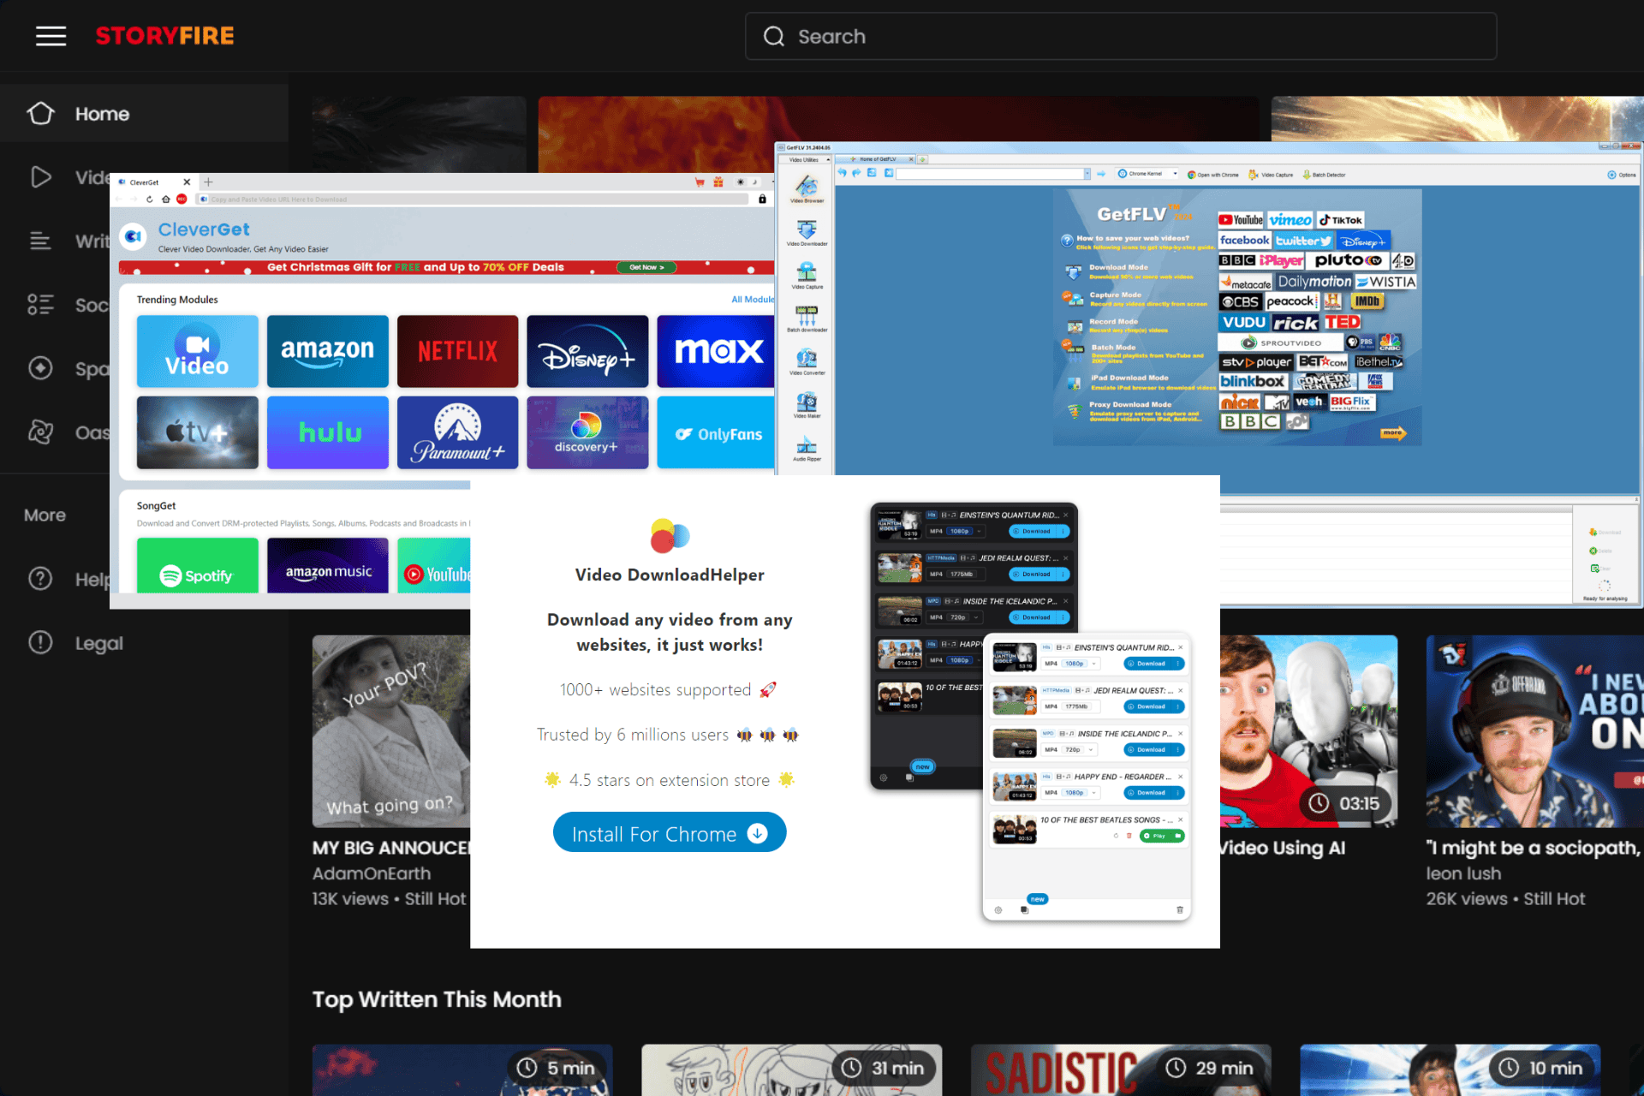Select Audio Ripper in GetFLV sidebar

807,448
